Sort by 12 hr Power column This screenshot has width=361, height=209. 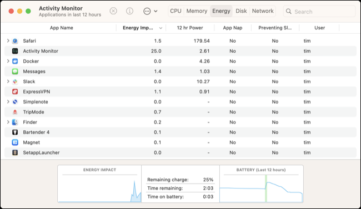point(190,28)
